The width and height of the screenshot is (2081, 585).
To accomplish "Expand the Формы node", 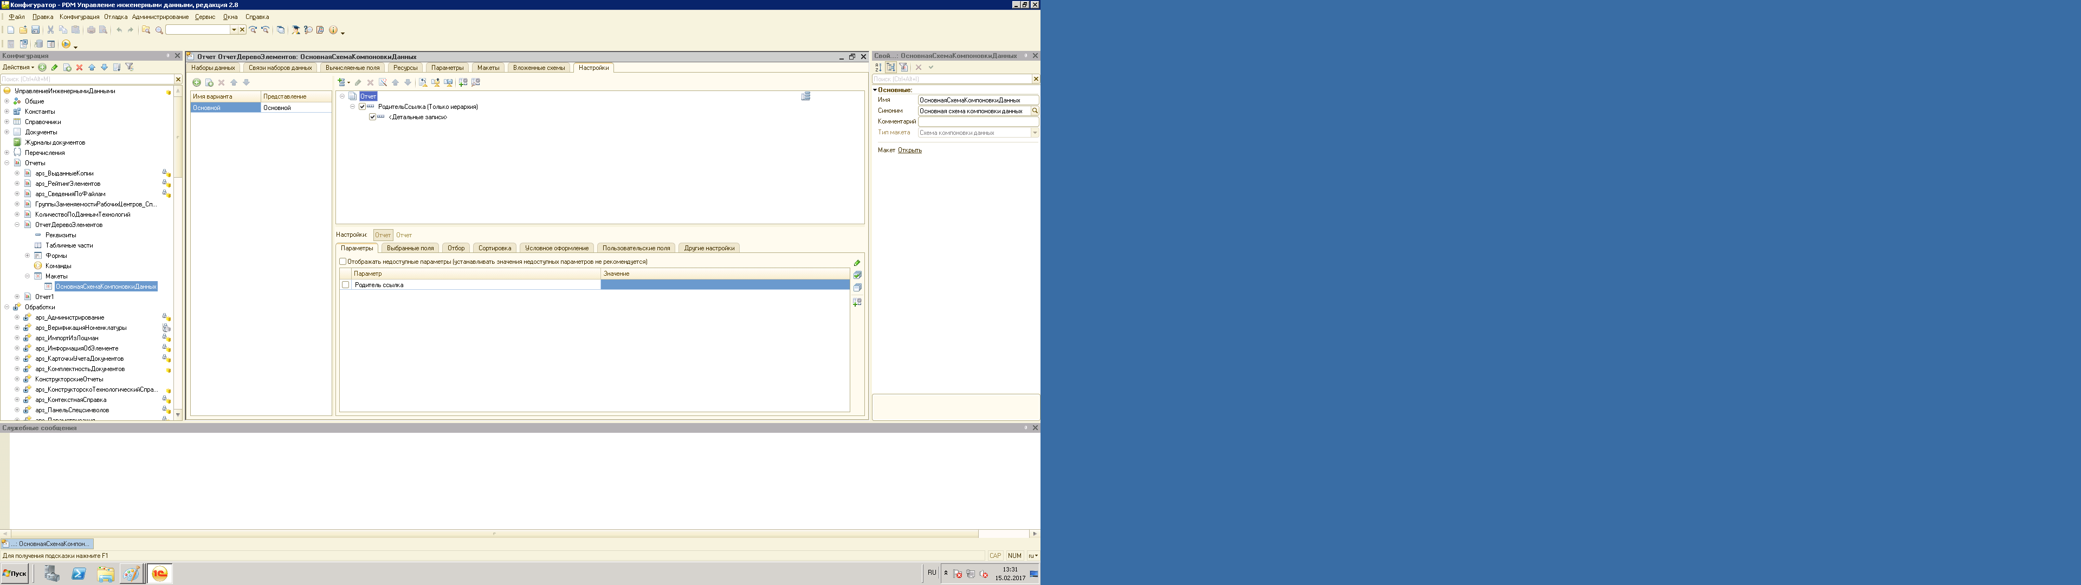I will [28, 255].
